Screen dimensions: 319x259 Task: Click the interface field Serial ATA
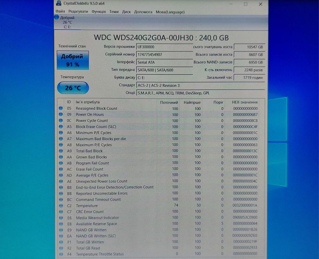[x=164, y=62]
